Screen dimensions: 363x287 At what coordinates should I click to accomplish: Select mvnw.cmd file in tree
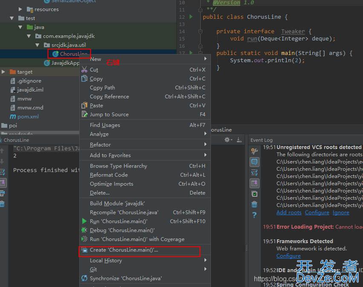click(27, 108)
